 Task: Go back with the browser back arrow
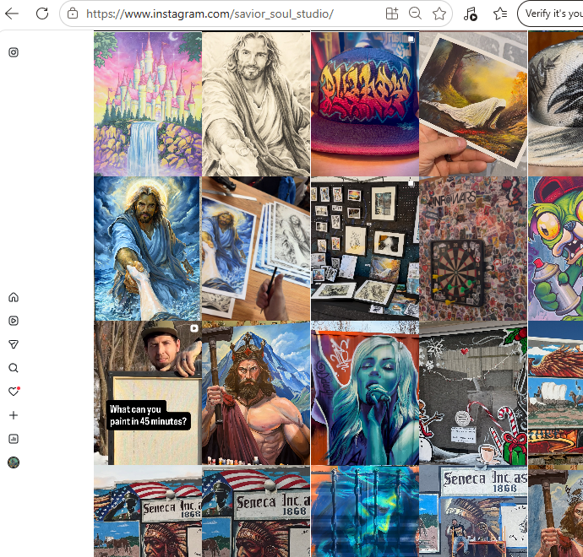[x=12, y=14]
